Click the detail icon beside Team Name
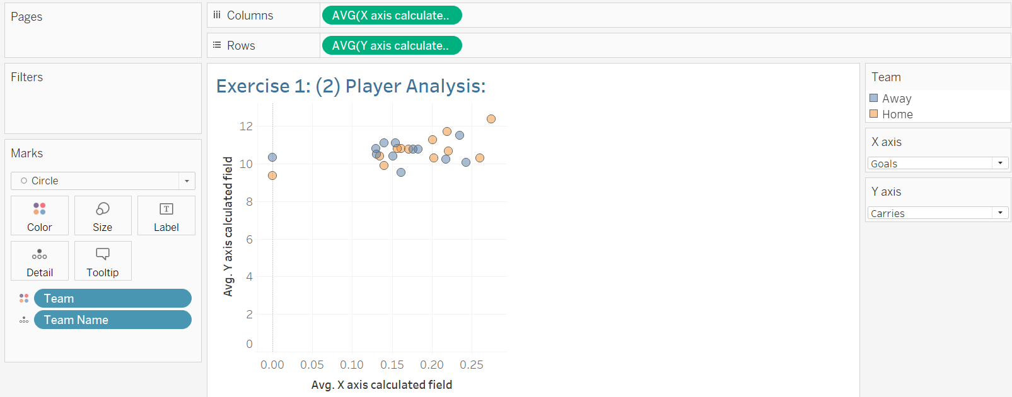Viewport: 1012px width, 397px height. tap(24, 320)
